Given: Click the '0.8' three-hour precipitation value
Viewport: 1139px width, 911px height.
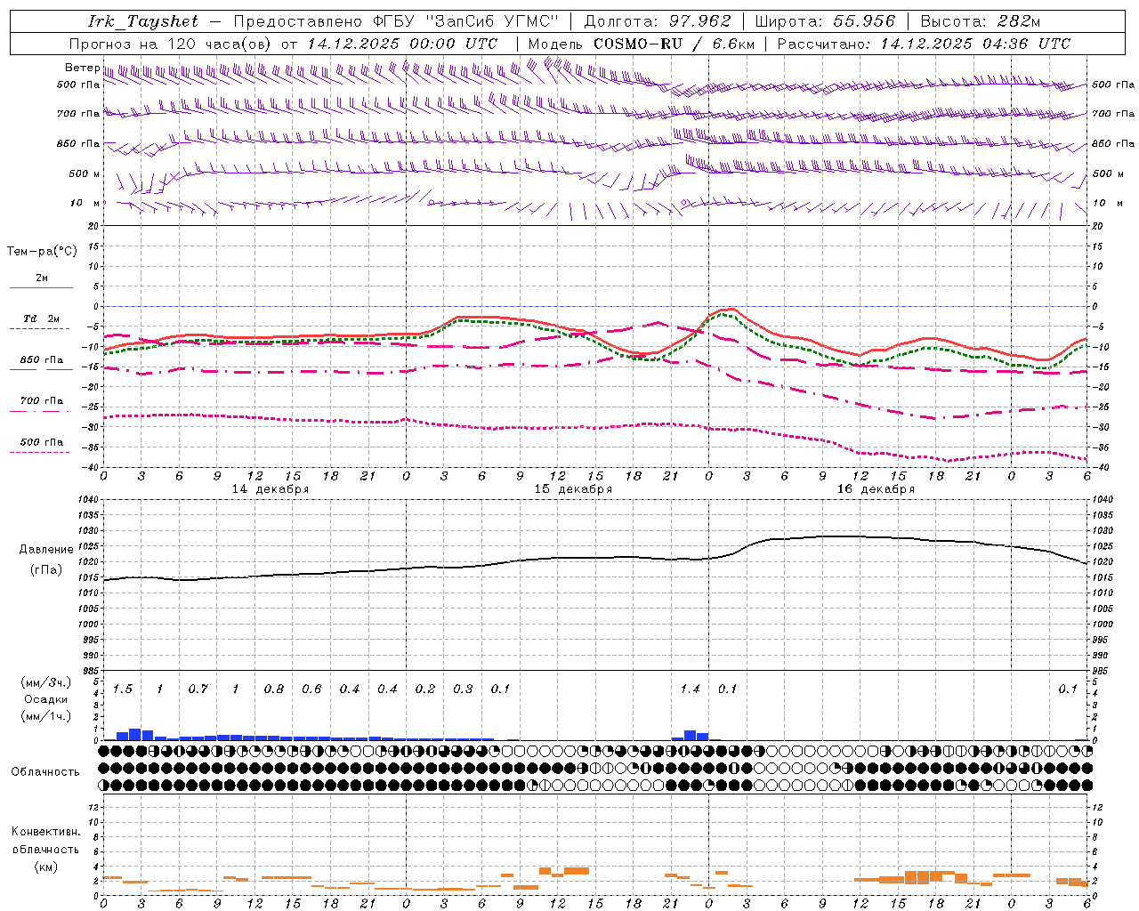Looking at the screenshot, I should click(273, 689).
